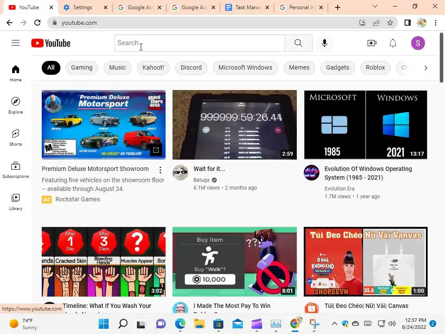Open File Explorer from taskbar
The height and width of the screenshot is (334, 445).
coord(199,324)
